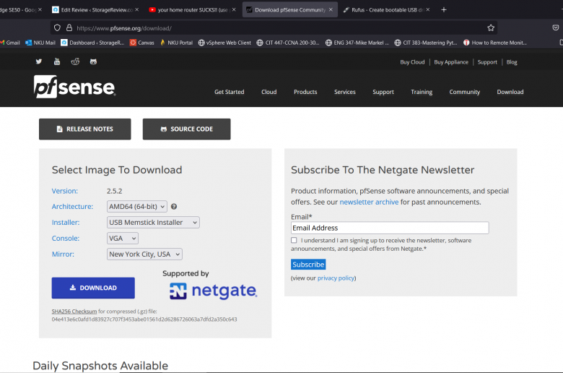This screenshot has height=373, width=563.
Task: Open pfSense Reddit social icon
Action: (75, 61)
